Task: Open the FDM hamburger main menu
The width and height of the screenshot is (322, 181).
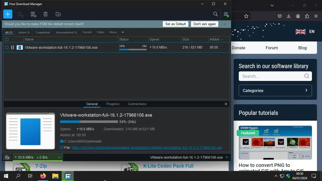Action: click(x=226, y=14)
